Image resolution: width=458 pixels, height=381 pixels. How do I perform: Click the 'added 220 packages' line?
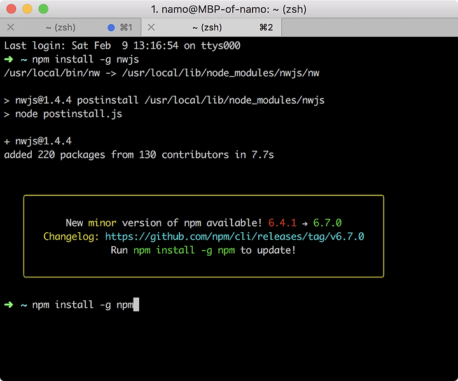pyautogui.click(x=139, y=155)
